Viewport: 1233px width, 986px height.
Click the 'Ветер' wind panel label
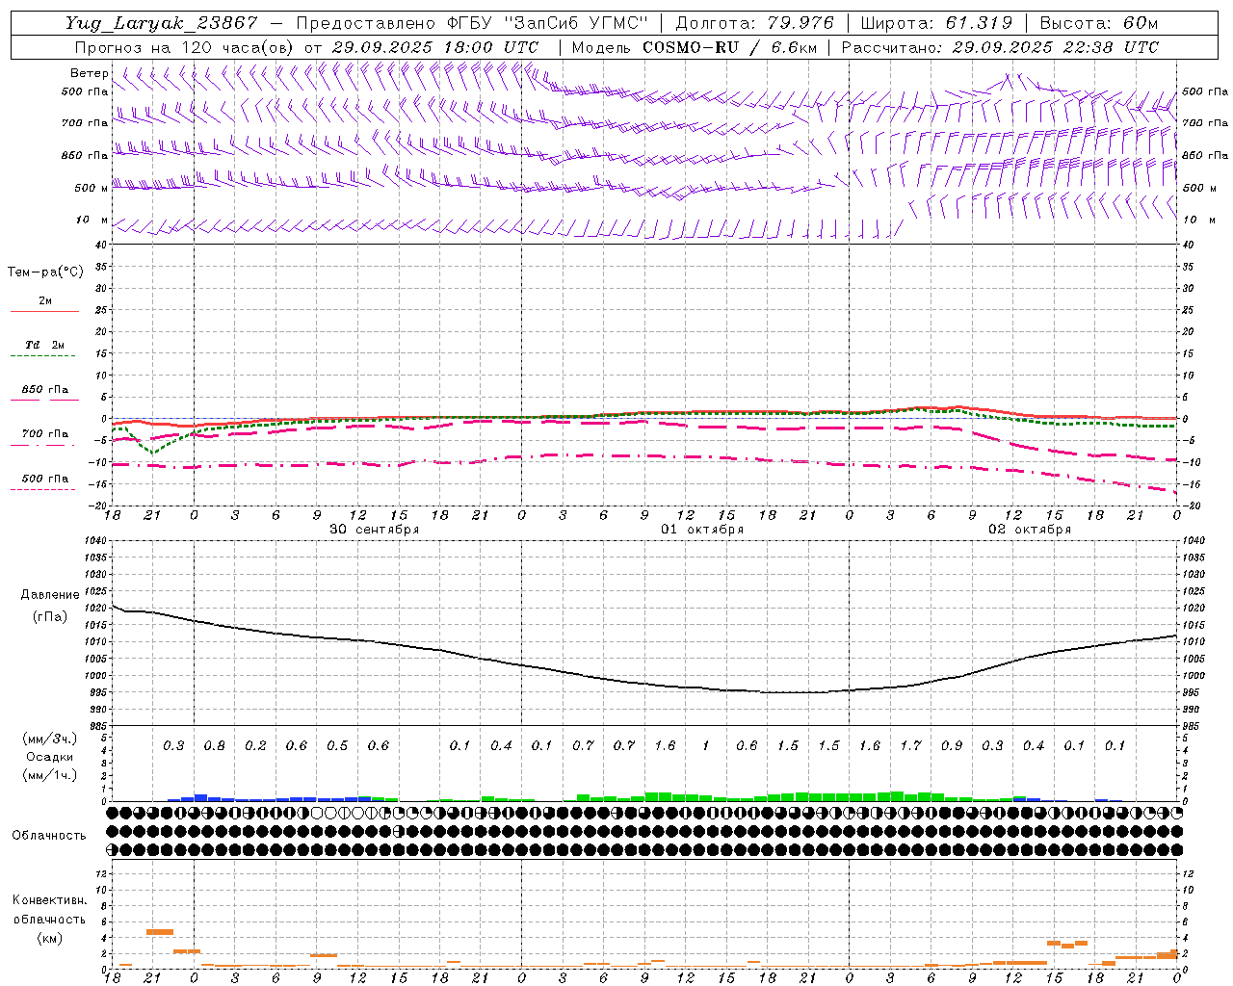(90, 73)
